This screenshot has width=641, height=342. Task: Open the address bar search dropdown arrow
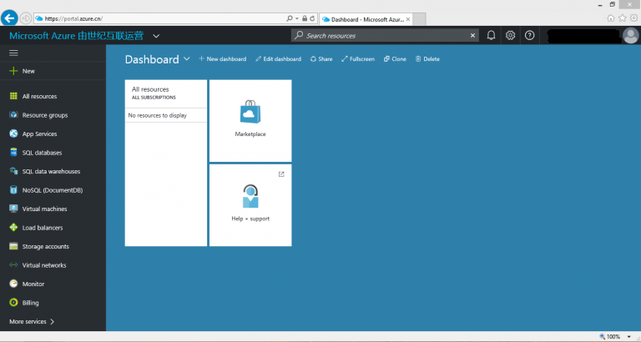pyautogui.click(x=297, y=18)
